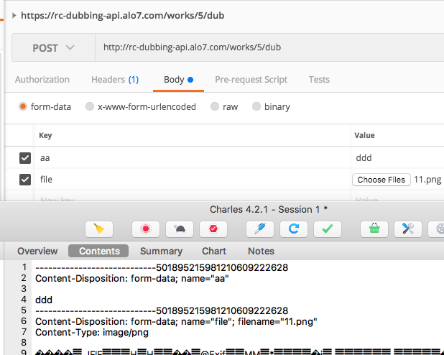The image size is (444, 355).
Task: Click the Charles broom clear session icon
Action: pyautogui.click(x=99, y=229)
